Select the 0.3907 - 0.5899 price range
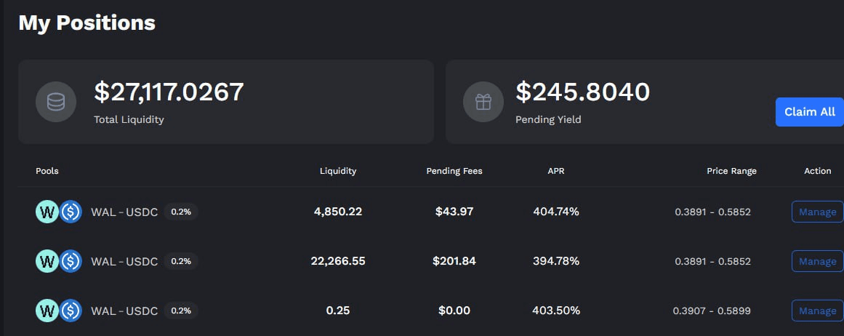Viewport: 844px width, 336px height. (712, 311)
